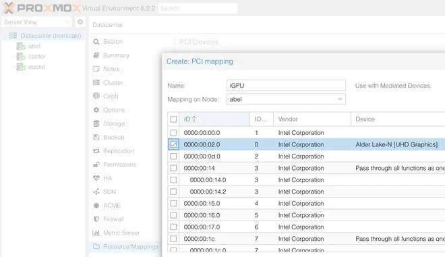Open the Server View gear settings
The image size is (445, 257).
(x=80, y=22)
